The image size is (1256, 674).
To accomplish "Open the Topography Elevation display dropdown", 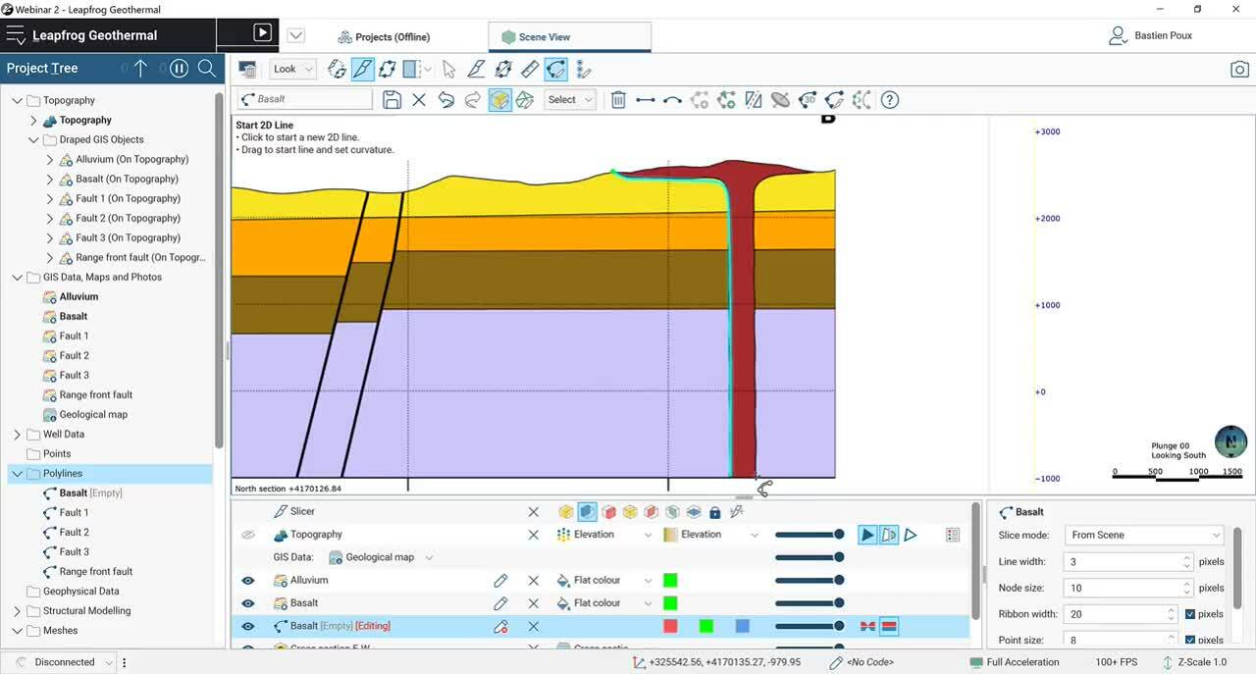I will tap(603, 535).
